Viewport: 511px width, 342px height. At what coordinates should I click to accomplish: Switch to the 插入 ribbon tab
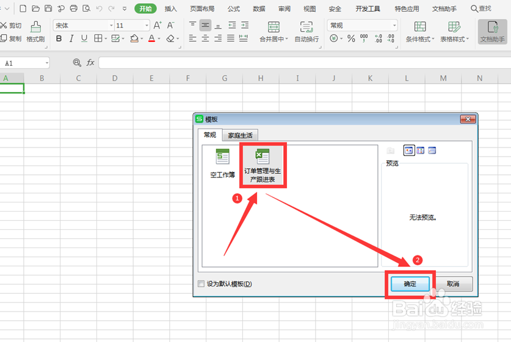(170, 9)
